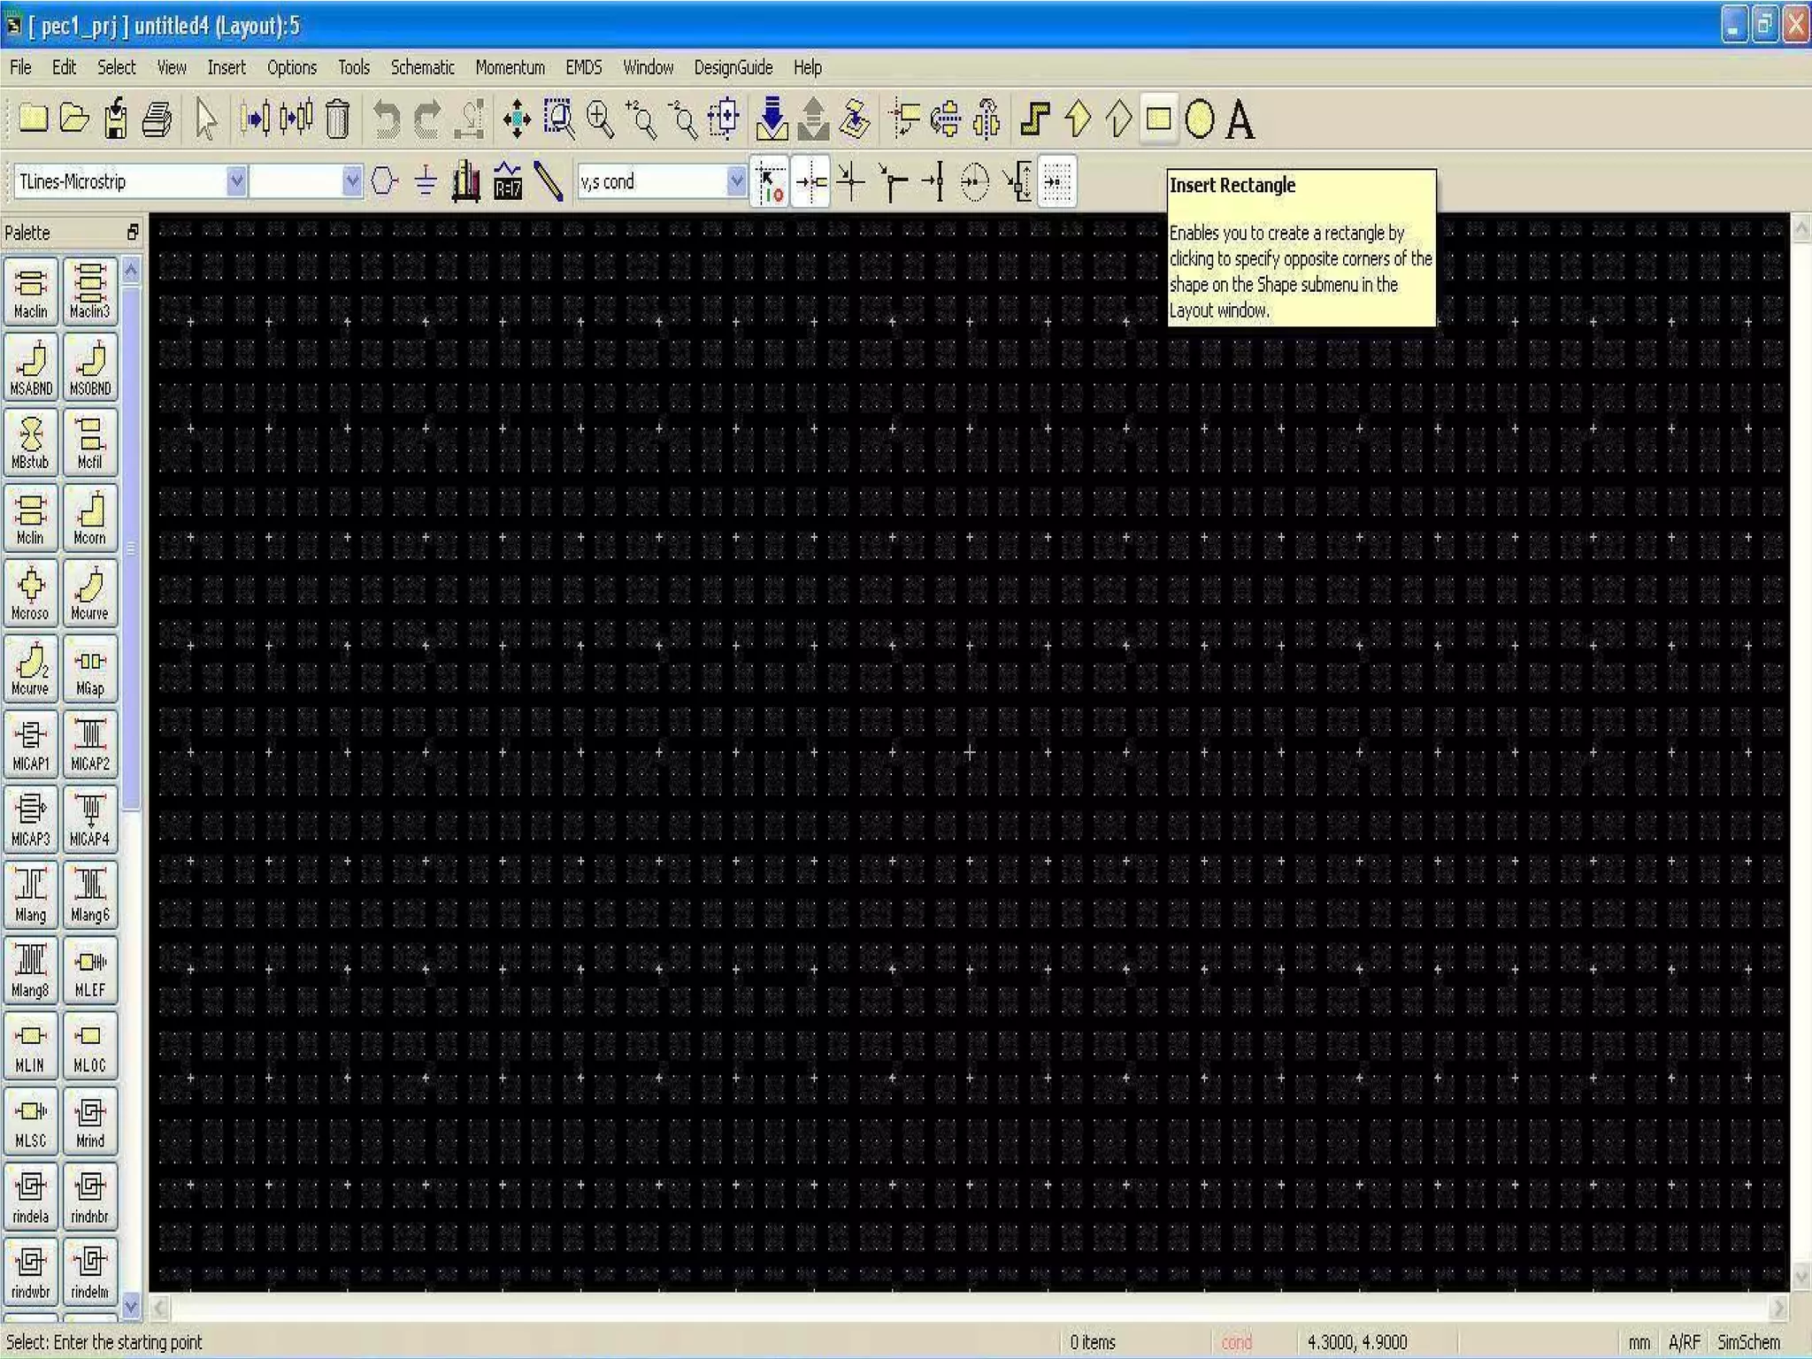Viewport: 1812px width, 1359px height.
Task: Open the Momentum menu
Action: 510,67
